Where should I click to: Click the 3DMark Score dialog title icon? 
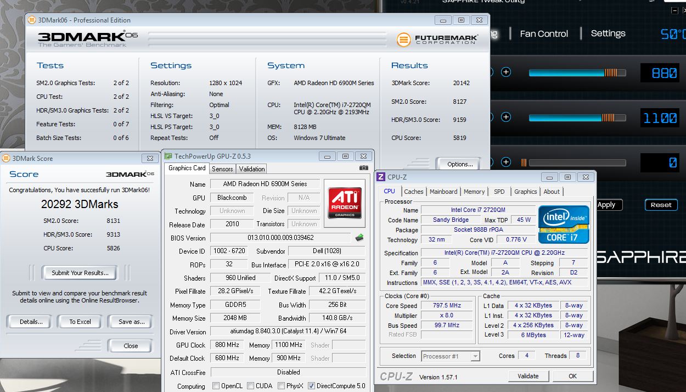click(x=6, y=159)
